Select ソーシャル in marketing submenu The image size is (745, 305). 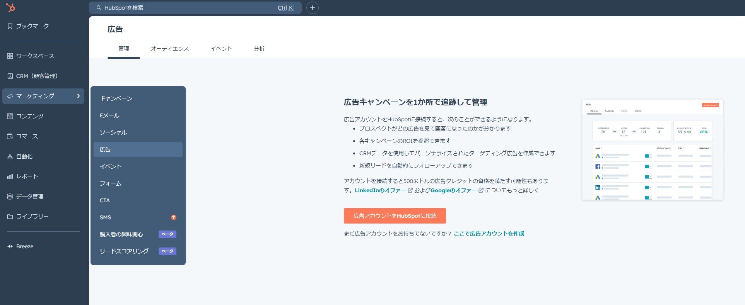click(x=138, y=132)
